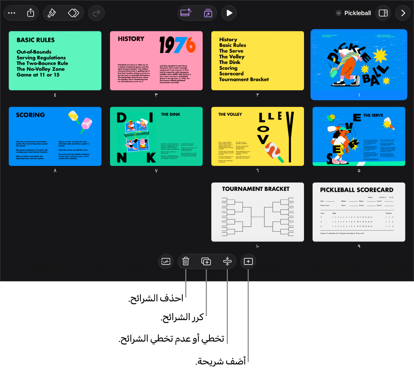414x373 pixels.
Task: Open the more options ellipsis menu
Action: 12,13
